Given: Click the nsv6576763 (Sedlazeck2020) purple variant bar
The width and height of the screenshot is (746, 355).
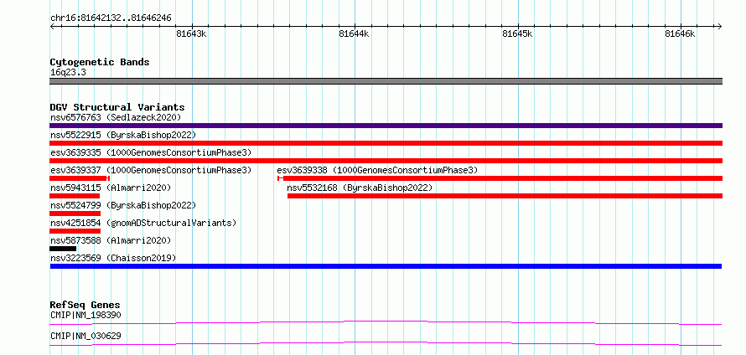Looking at the screenshot, I should point(386,126).
